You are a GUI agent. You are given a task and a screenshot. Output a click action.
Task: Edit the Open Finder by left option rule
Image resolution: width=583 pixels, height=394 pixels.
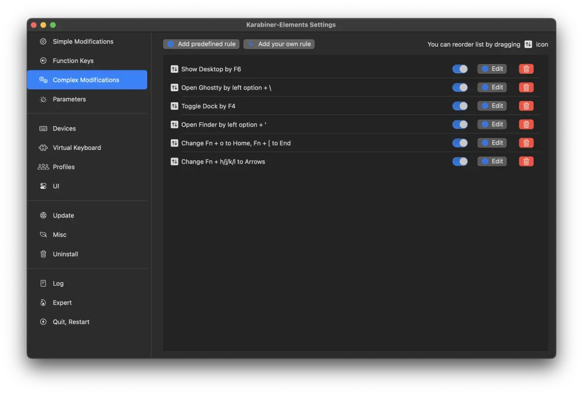coord(492,125)
